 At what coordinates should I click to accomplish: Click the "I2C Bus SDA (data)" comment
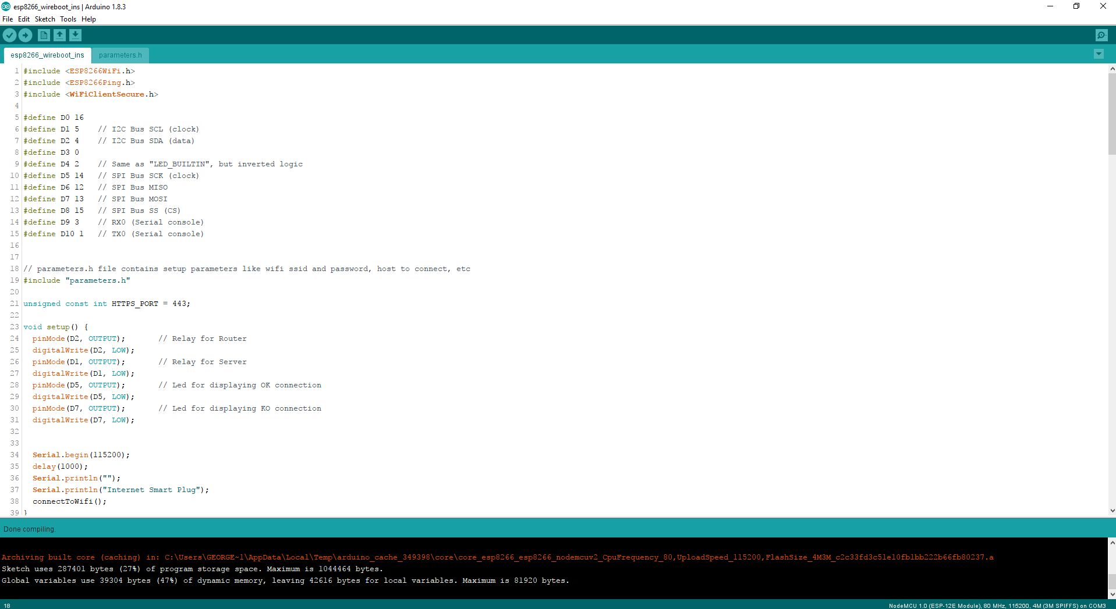pyautogui.click(x=146, y=141)
